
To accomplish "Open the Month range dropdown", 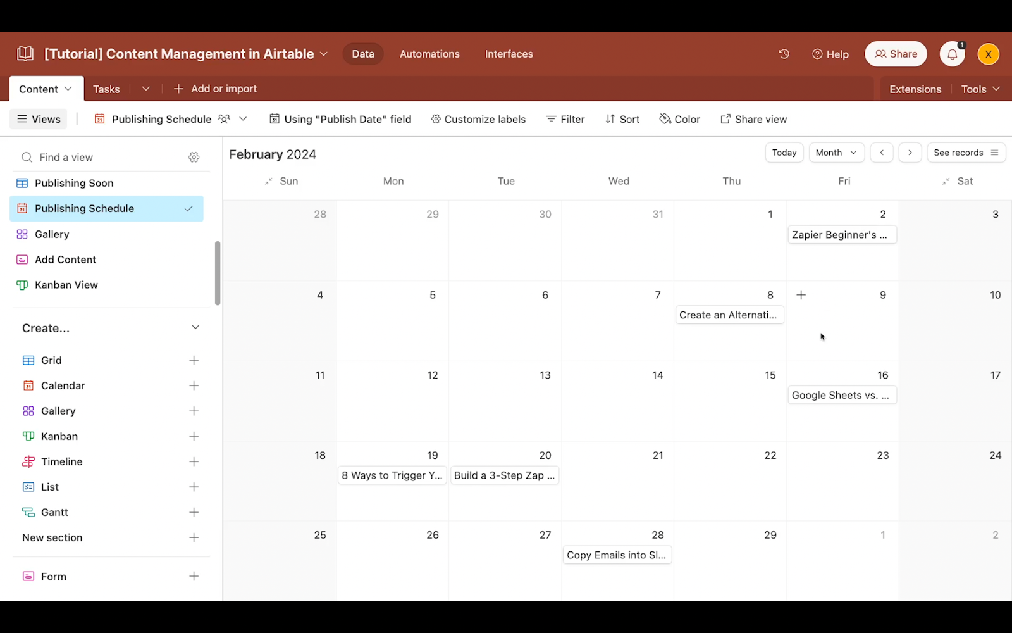I will [836, 153].
